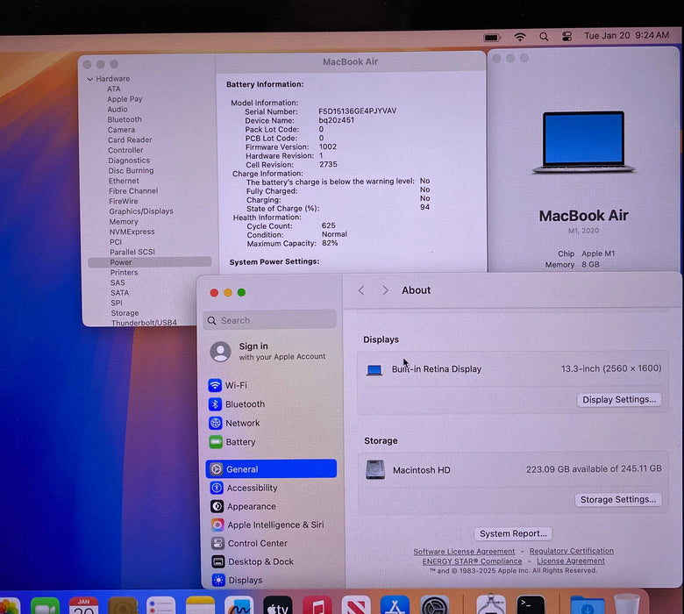
Task: Open Apple TV from the Dock
Action: (278, 606)
